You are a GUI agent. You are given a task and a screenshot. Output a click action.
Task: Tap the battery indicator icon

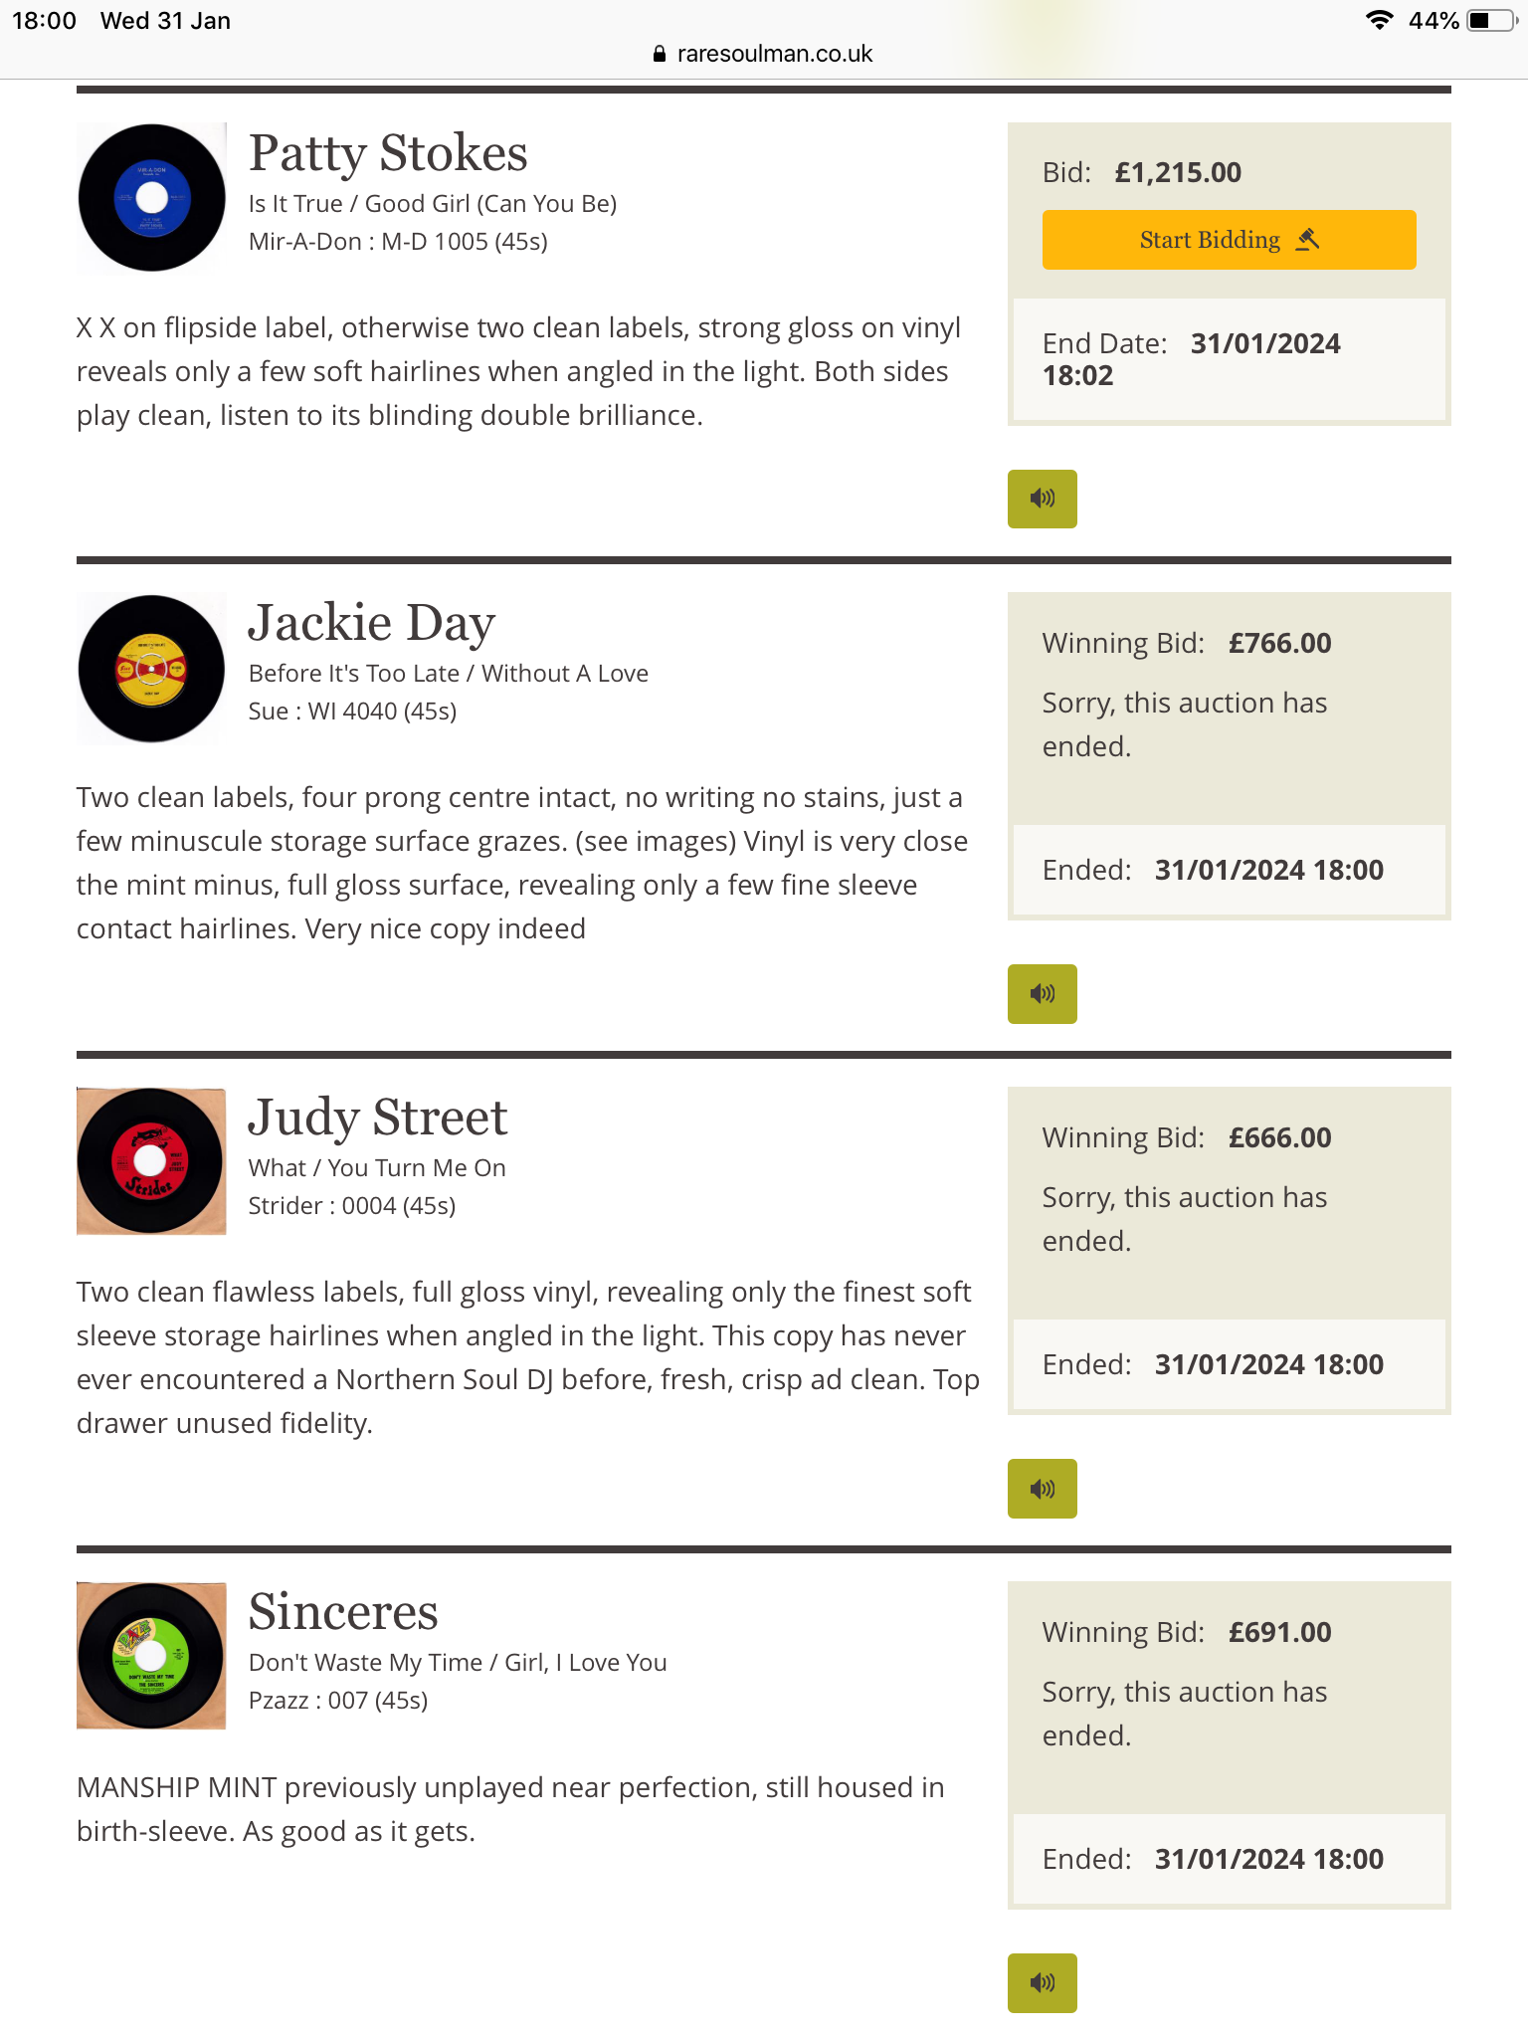(x=1491, y=20)
